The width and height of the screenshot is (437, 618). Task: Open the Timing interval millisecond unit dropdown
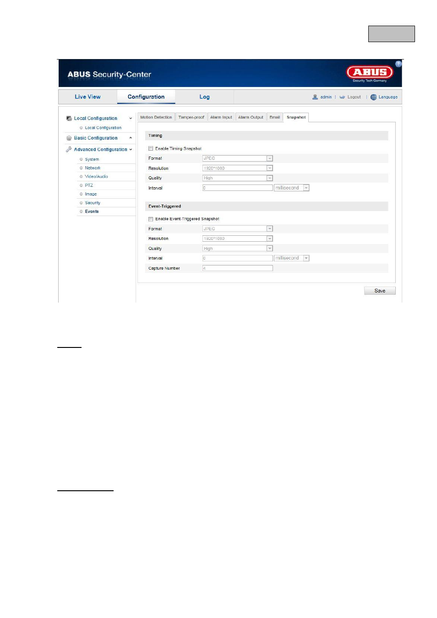point(292,188)
